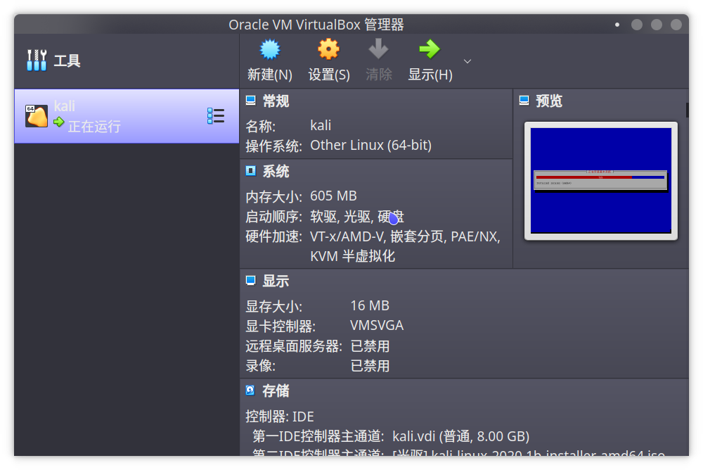Image resolution: width=703 pixels, height=470 pixels.
Task: Click the remote desktop server 已禁用 value
Action: [x=370, y=346]
